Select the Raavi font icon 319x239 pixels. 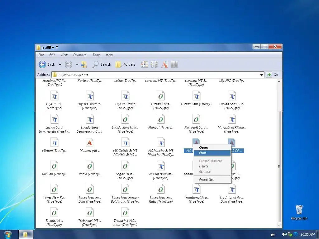pos(89,166)
